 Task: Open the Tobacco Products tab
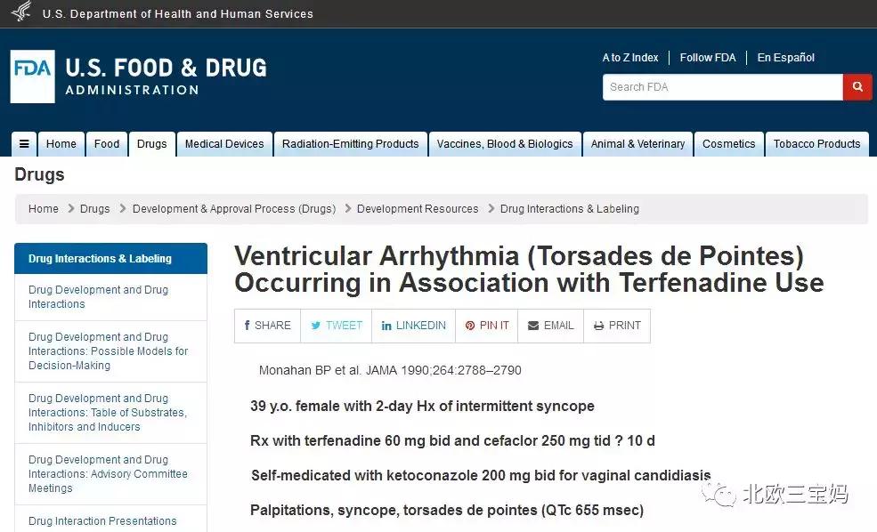(x=816, y=144)
